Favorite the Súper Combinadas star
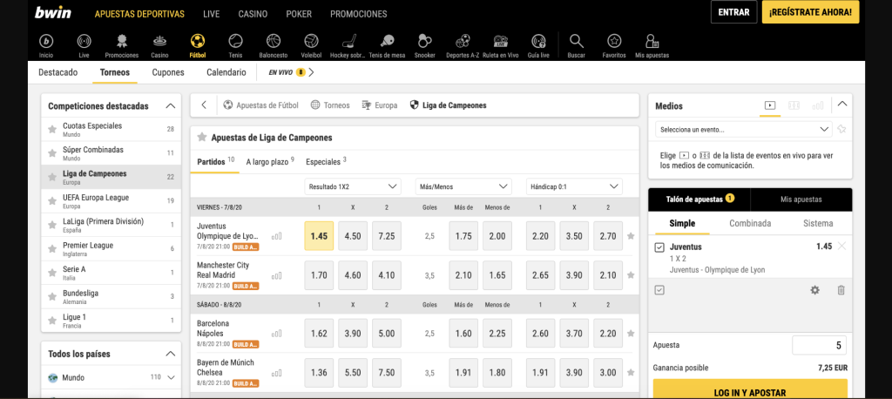The image size is (892, 399). coord(52,153)
